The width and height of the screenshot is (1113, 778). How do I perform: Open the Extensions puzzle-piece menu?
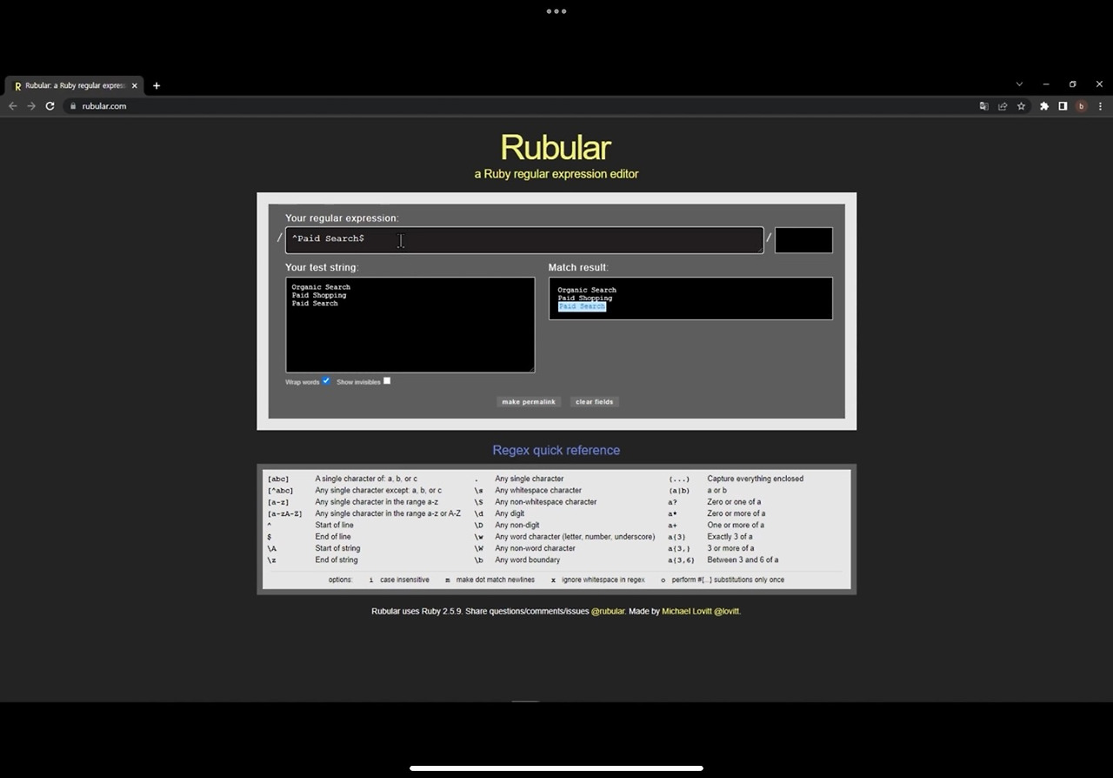(x=1044, y=106)
